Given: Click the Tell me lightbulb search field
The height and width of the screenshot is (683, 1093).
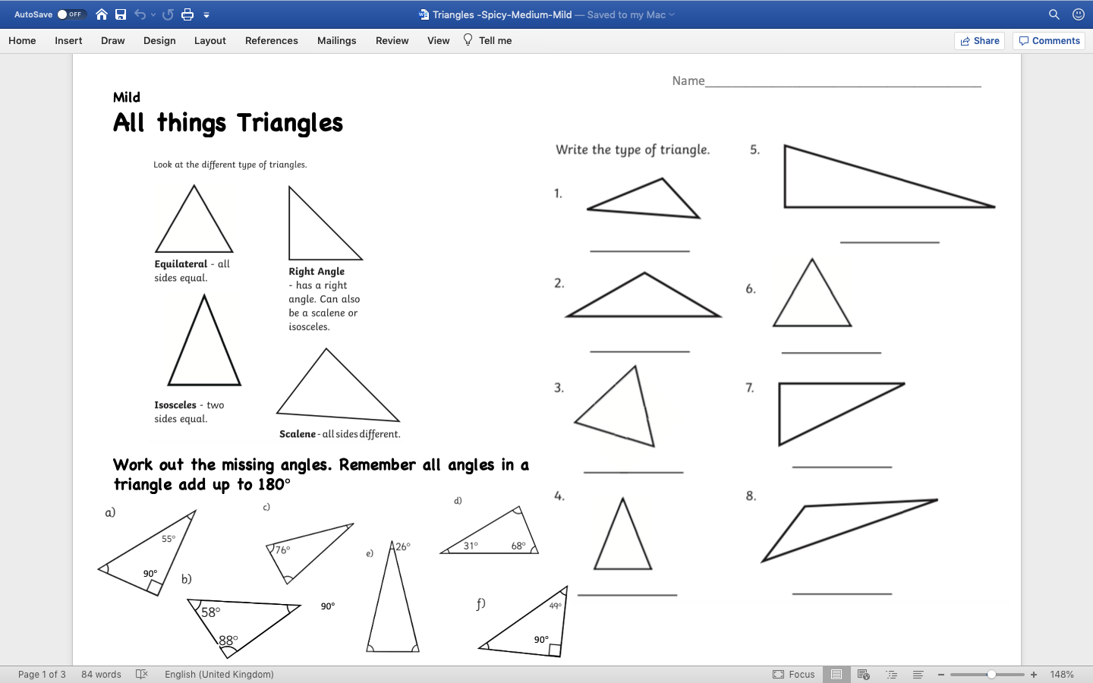Looking at the screenshot, I should 487,41.
